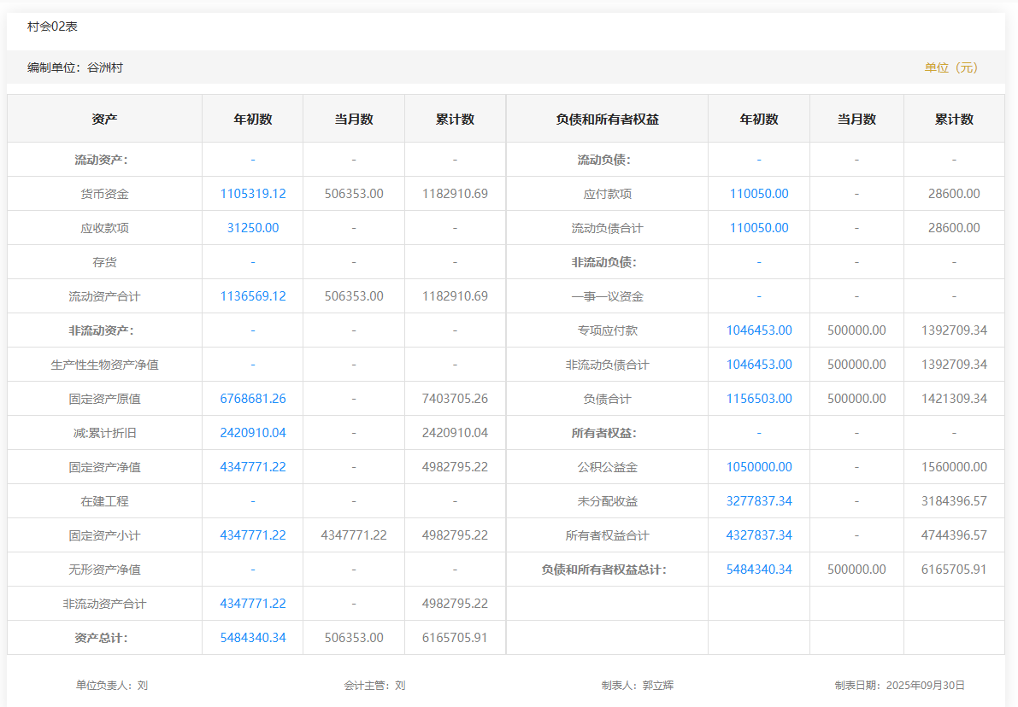
Task: Click the 非流动资产合计 年初数 blue link
Action: 253,604
